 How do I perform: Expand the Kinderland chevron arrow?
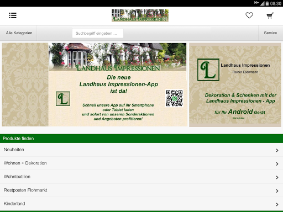277,204
